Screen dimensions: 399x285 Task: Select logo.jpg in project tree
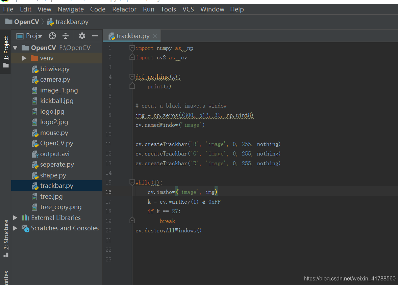[52, 112]
